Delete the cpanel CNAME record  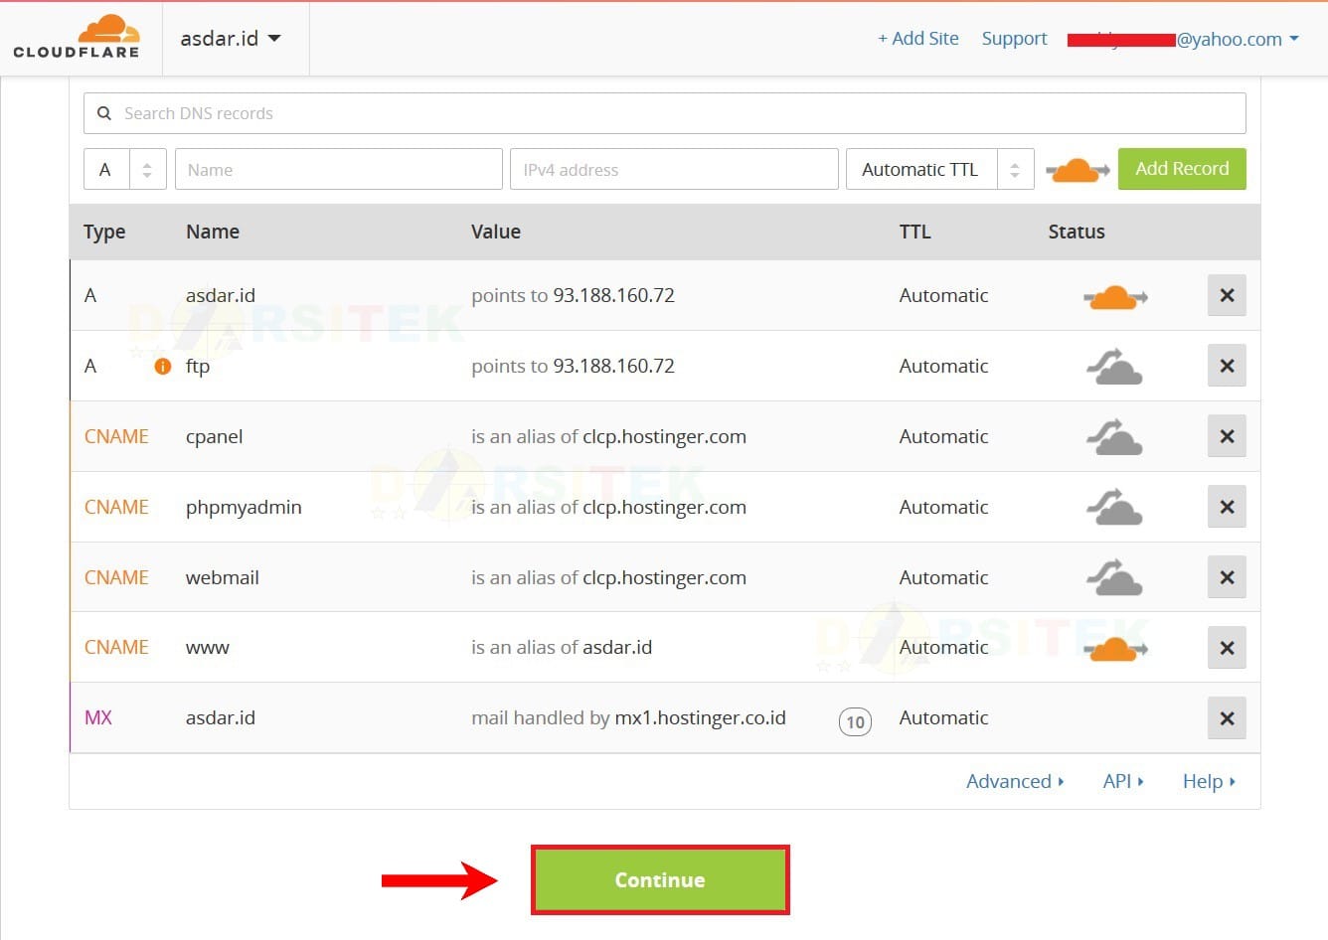click(x=1227, y=436)
